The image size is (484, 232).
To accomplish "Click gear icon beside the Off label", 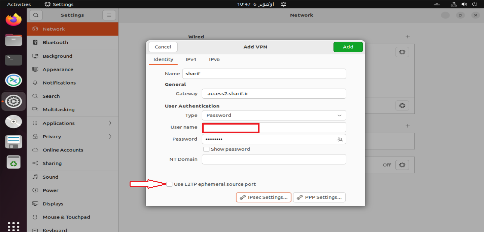I will coord(402,165).
